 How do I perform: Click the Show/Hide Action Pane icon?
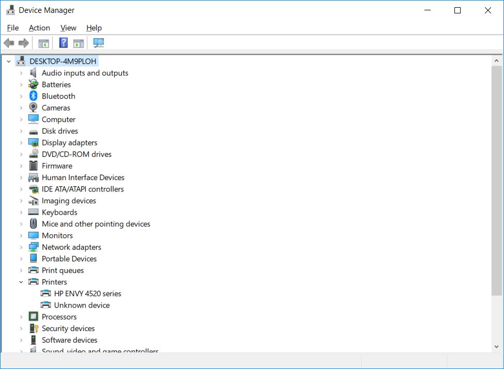[x=78, y=43]
